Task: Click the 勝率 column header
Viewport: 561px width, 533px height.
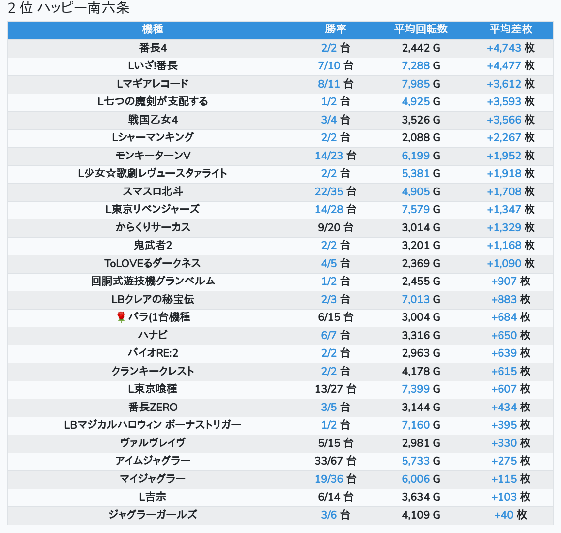Action: [336, 30]
